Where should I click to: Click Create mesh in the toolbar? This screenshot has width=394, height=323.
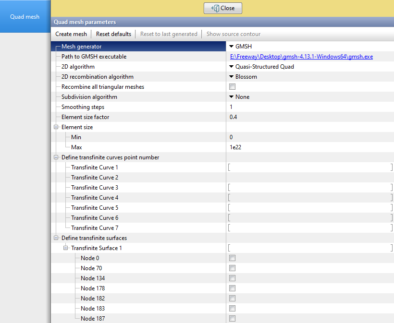[71, 34]
